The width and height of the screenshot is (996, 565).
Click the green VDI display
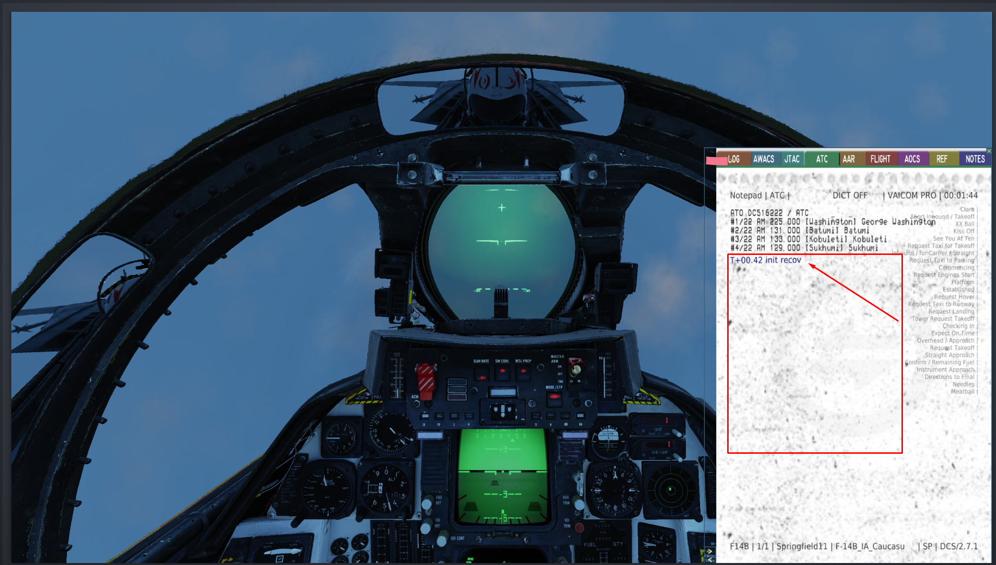tap(503, 476)
